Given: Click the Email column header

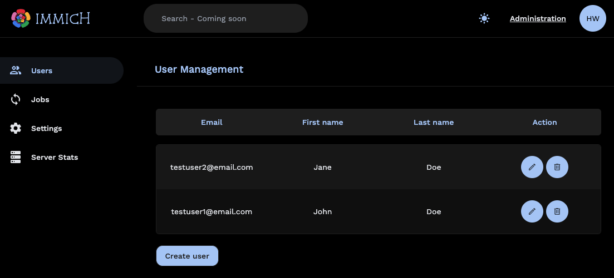Looking at the screenshot, I should tap(212, 122).
